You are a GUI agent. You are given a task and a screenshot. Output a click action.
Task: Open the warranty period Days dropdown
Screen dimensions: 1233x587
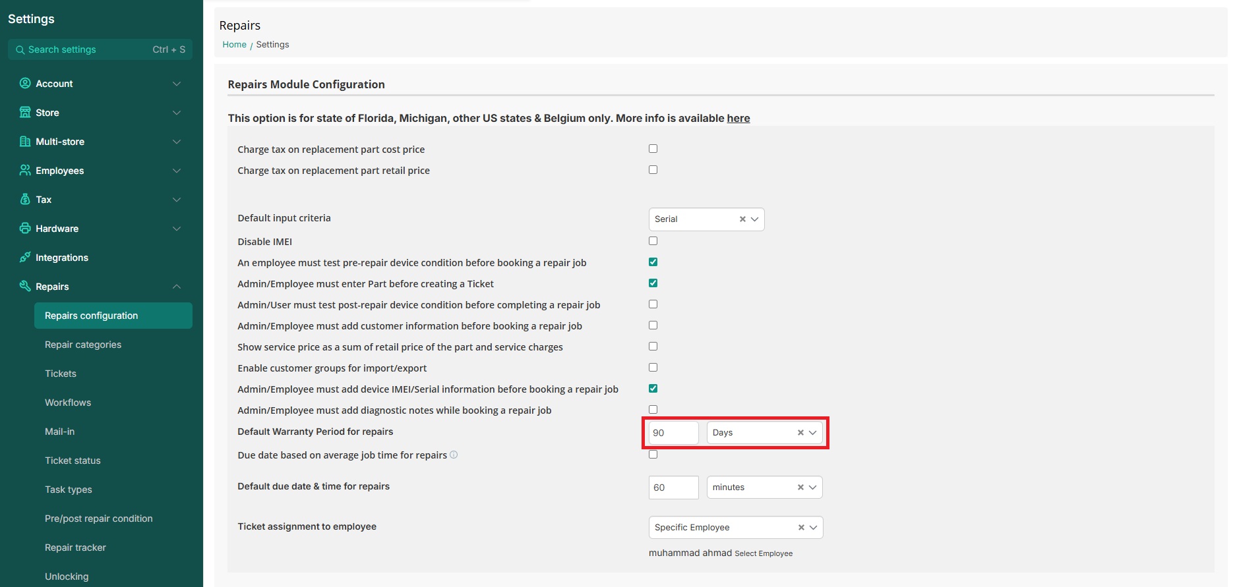(812, 433)
